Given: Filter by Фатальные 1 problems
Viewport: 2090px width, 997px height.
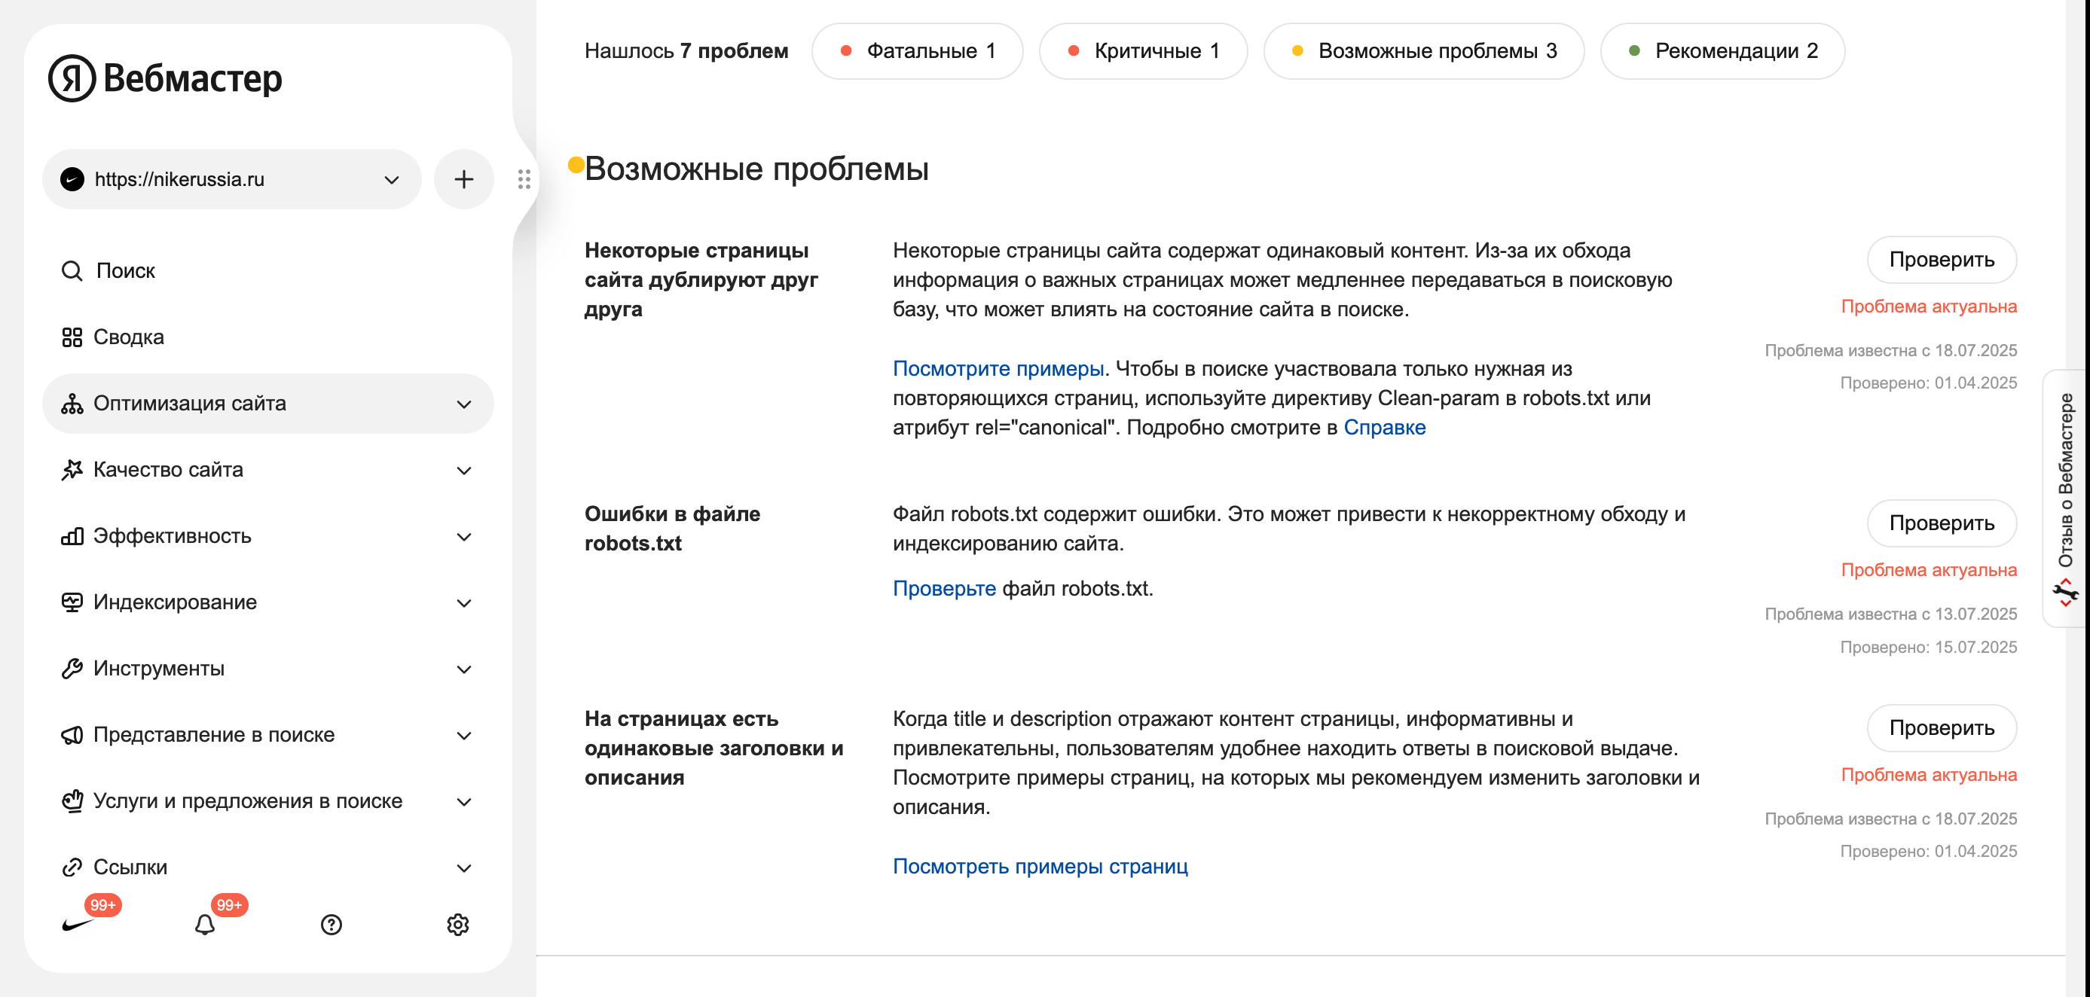Looking at the screenshot, I should coord(918,51).
